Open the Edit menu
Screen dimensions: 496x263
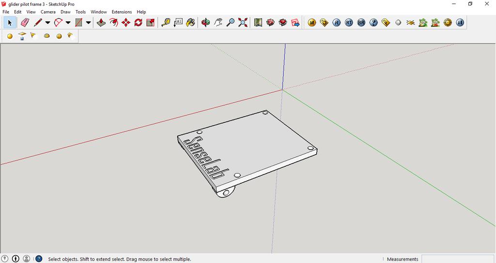(x=18, y=12)
